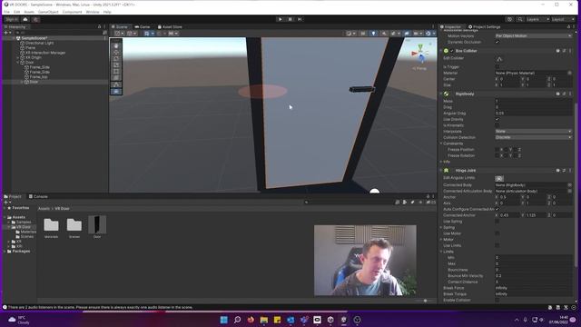The width and height of the screenshot is (581, 327).
Task: Click the Sign in button
Action: click(x=12, y=19)
